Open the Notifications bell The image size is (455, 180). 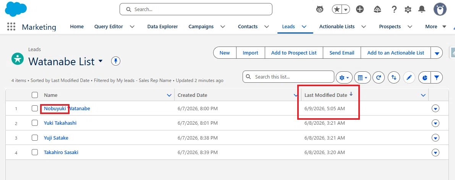point(422,9)
